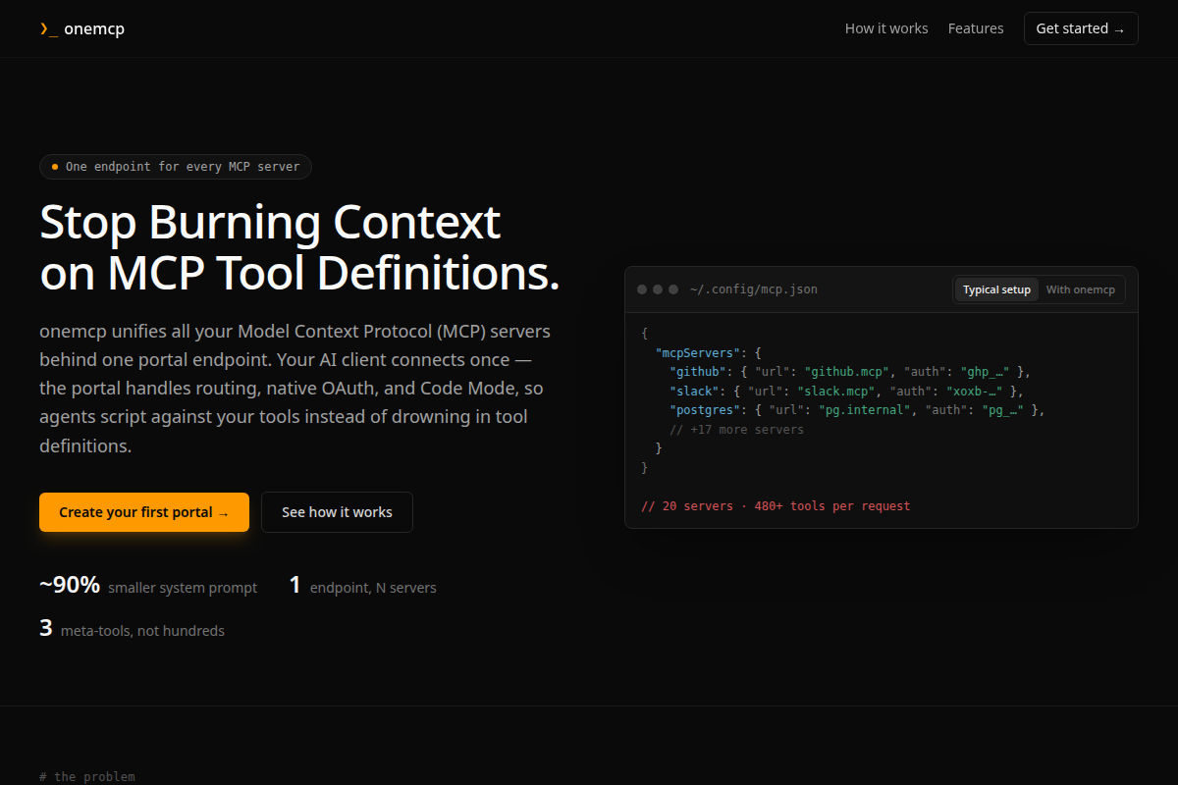The image size is (1178, 785).
Task: Click the '1 endpoint, N servers' stat
Action: (363, 586)
